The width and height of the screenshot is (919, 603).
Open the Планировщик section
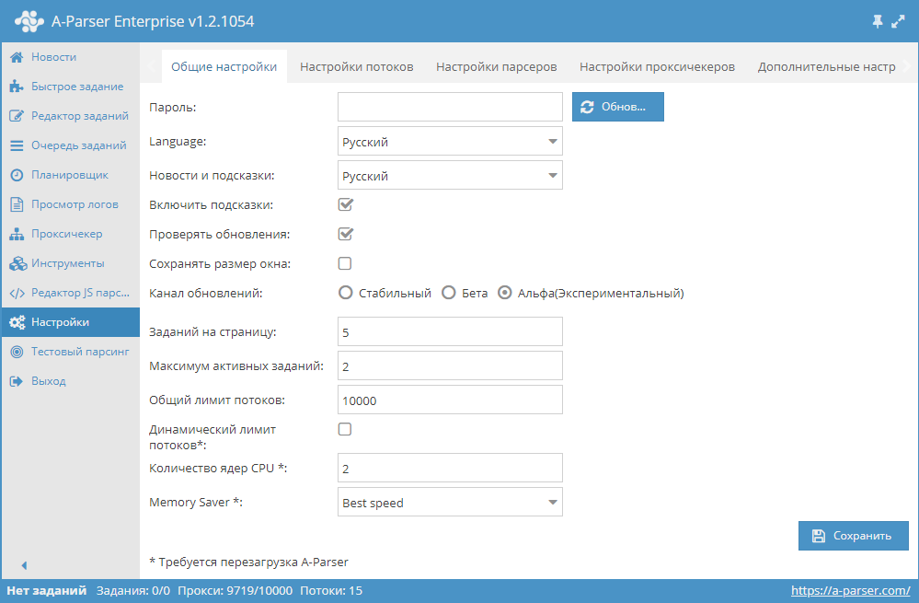[70, 175]
